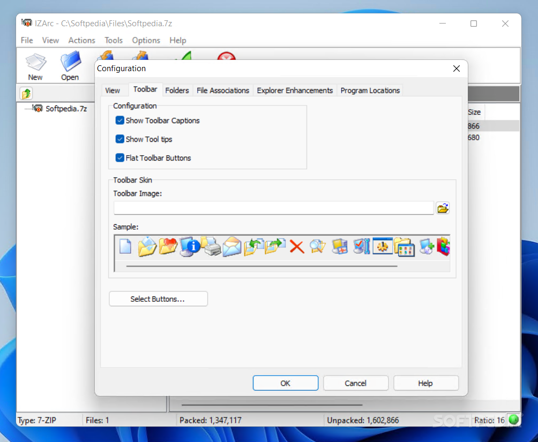Switch to the View tab

point(113,90)
